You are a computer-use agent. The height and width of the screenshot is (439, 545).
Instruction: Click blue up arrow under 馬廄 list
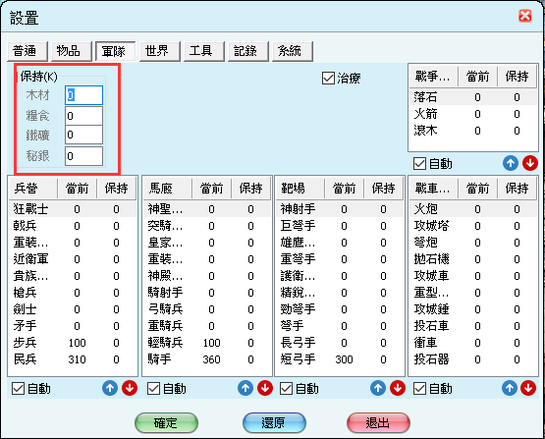click(245, 388)
